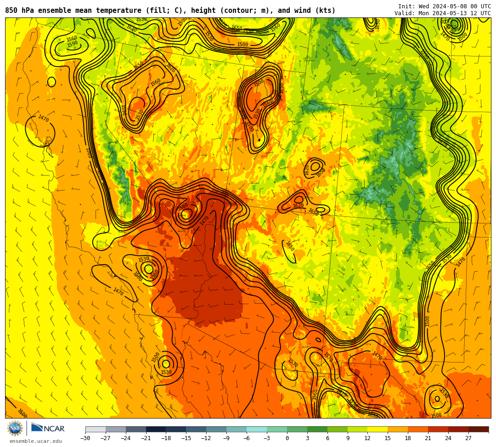Pick the colorbar swatch between 6 and 9
This screenshot has width=496, height=447.
(x=338, y=429)
